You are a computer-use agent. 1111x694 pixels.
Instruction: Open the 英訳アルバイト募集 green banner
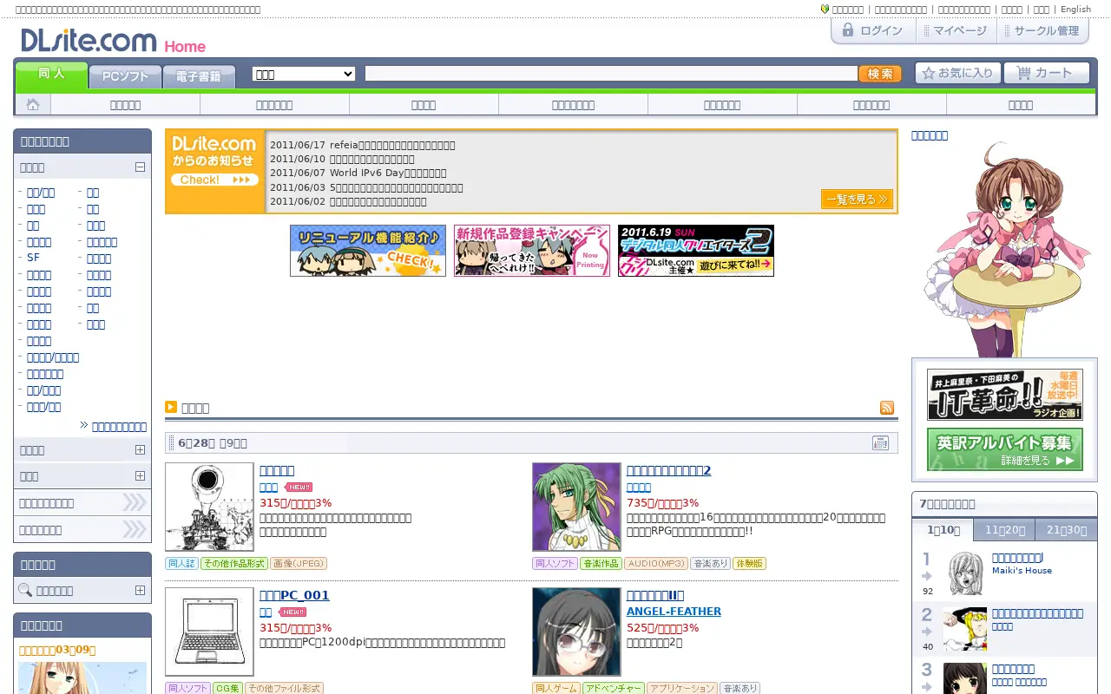(1004, 449)
